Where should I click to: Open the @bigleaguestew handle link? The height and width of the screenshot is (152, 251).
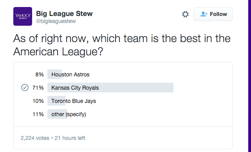coord(56,21)
